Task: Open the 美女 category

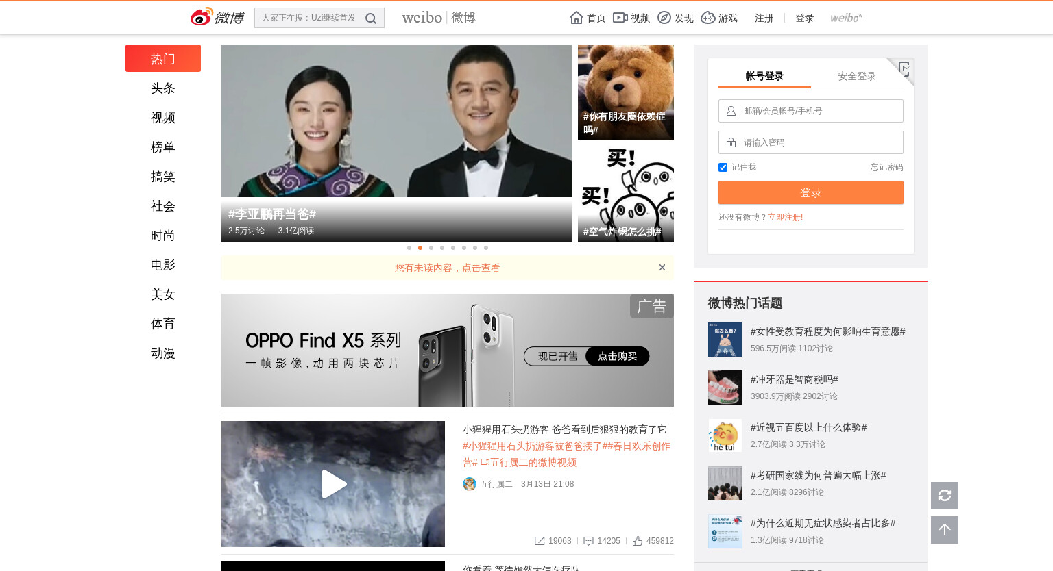Action: click(163, 294)
